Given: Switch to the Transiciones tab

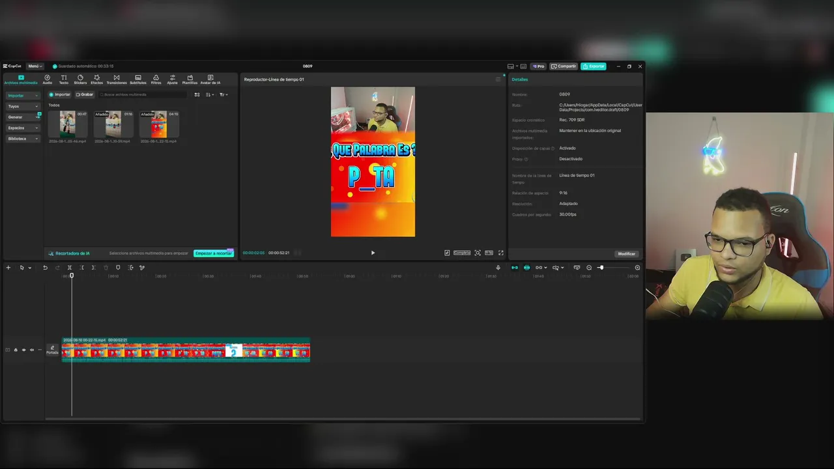Looking at the screenshot, I should 117,79.
